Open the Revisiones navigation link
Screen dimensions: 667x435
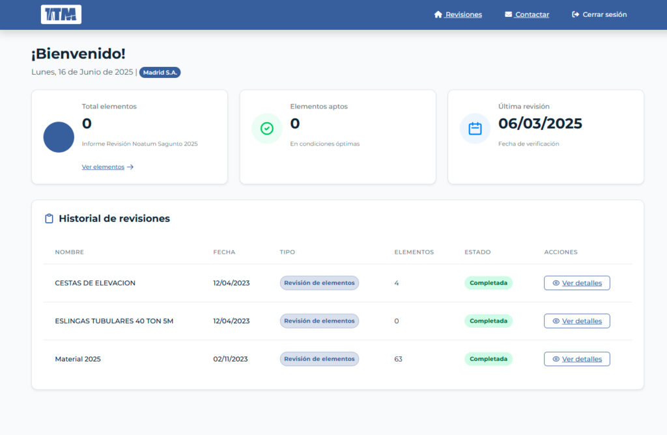[463, 14]
